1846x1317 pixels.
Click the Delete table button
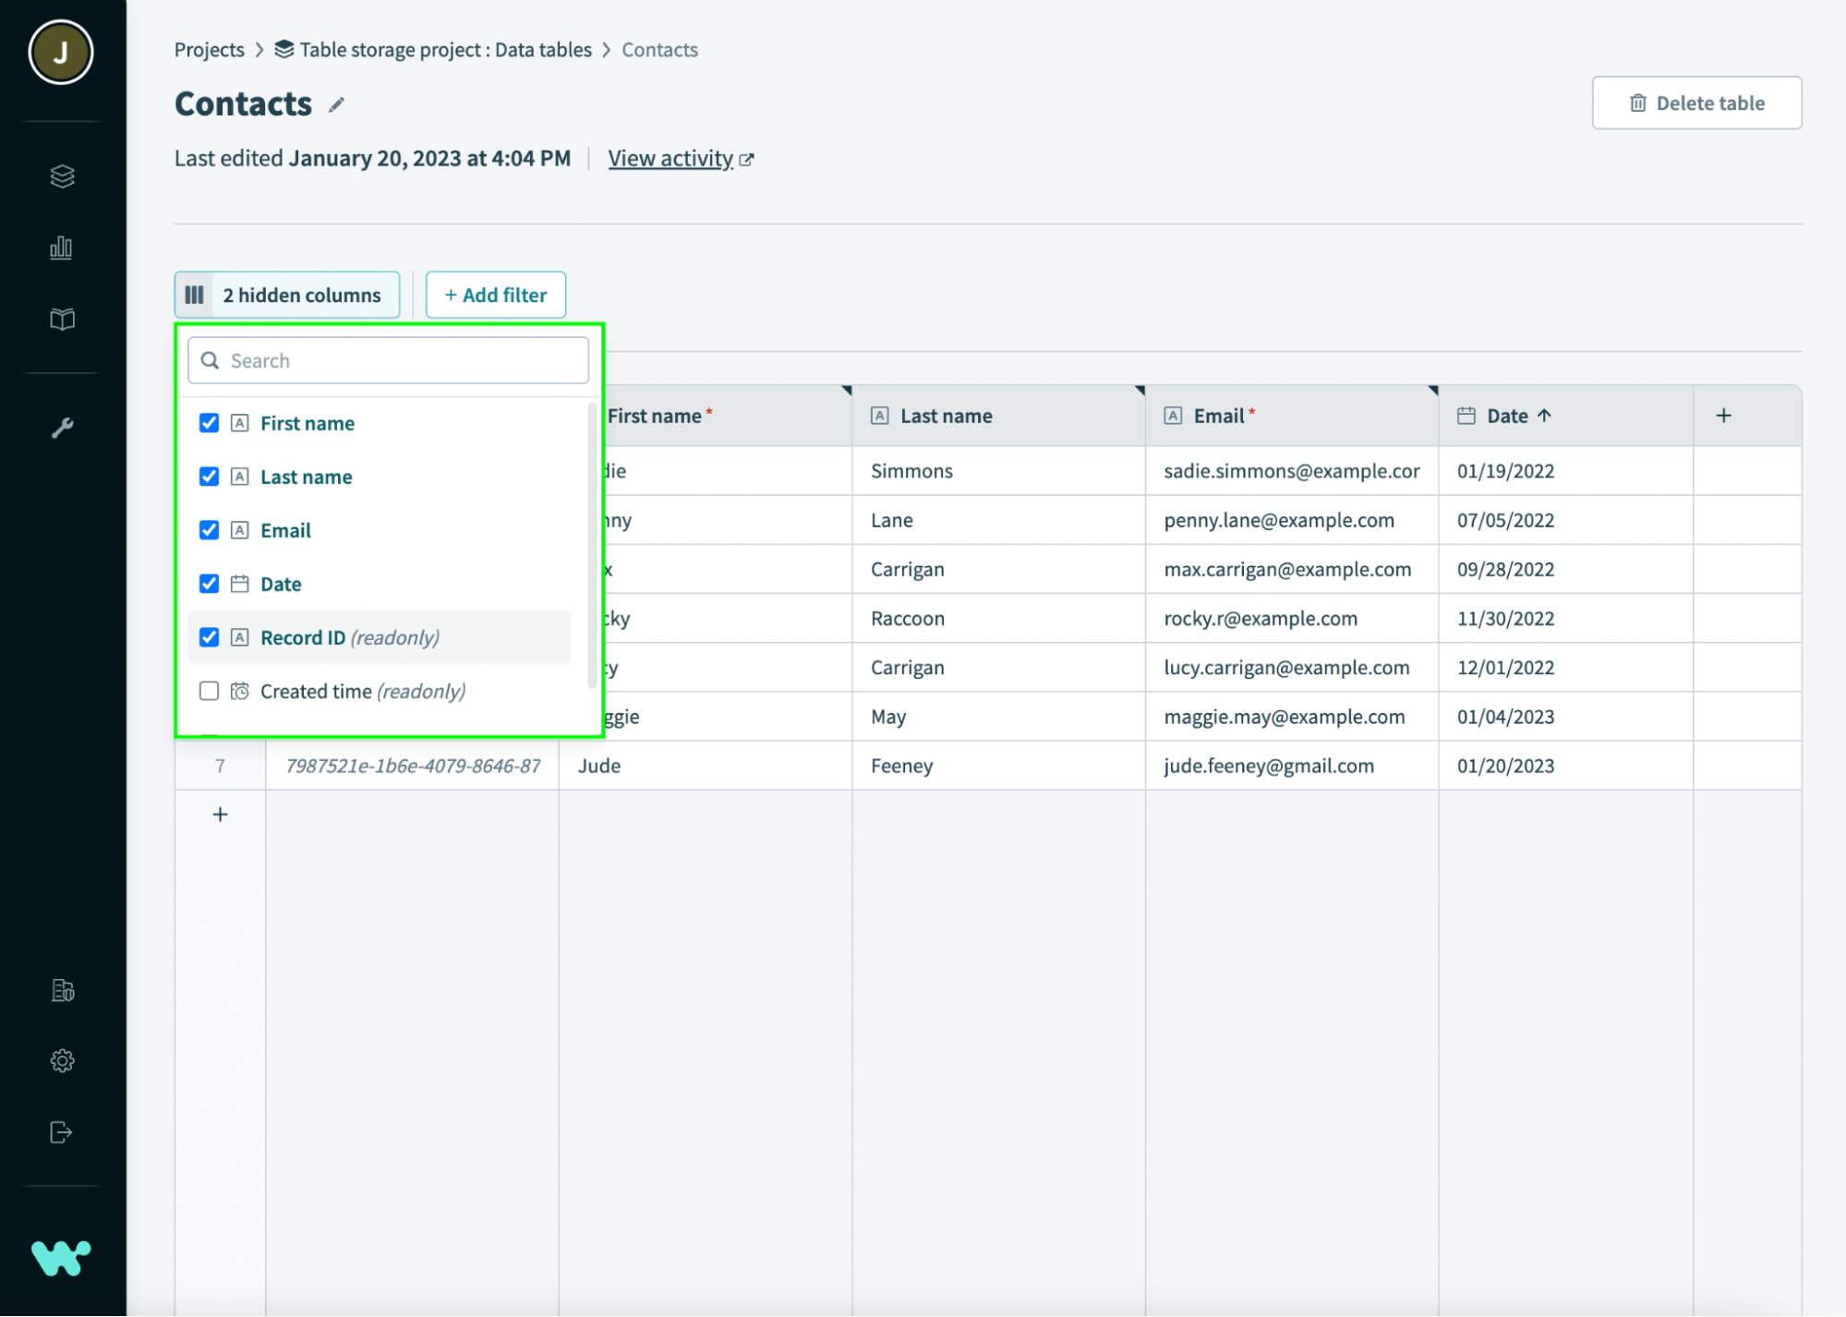(x=1696, y=103)
